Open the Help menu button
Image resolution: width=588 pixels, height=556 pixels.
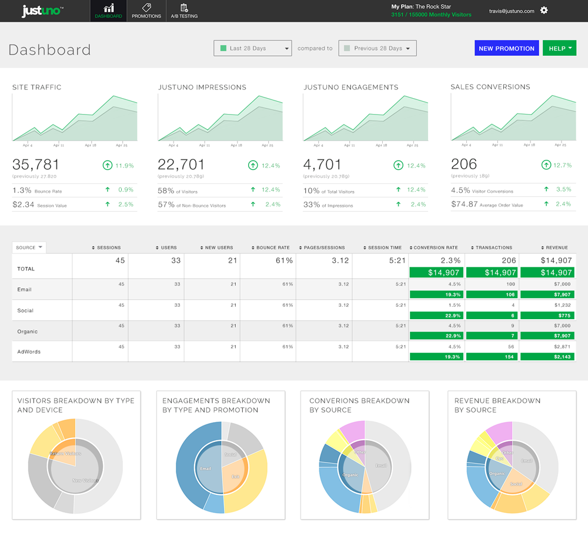[x=559, y=48]
